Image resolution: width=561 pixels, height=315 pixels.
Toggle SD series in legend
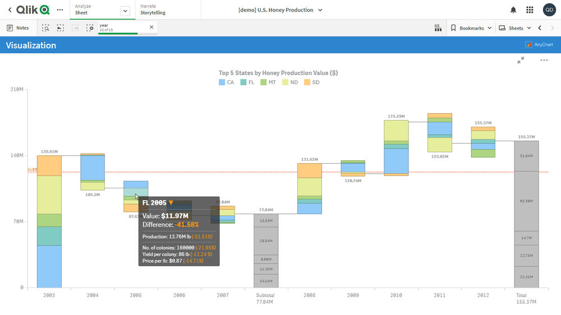click(311, 82)
